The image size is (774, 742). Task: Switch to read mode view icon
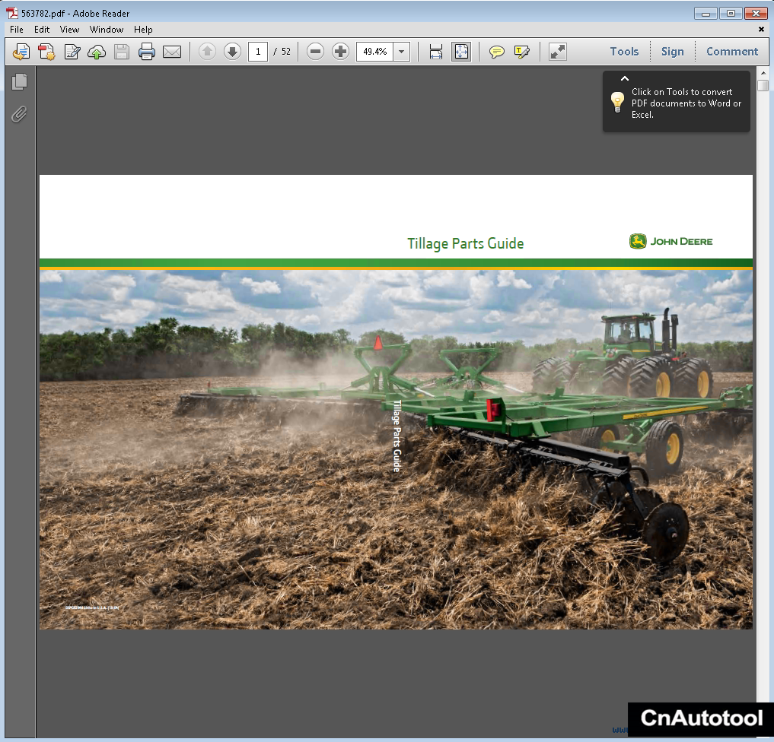(558, 52)
